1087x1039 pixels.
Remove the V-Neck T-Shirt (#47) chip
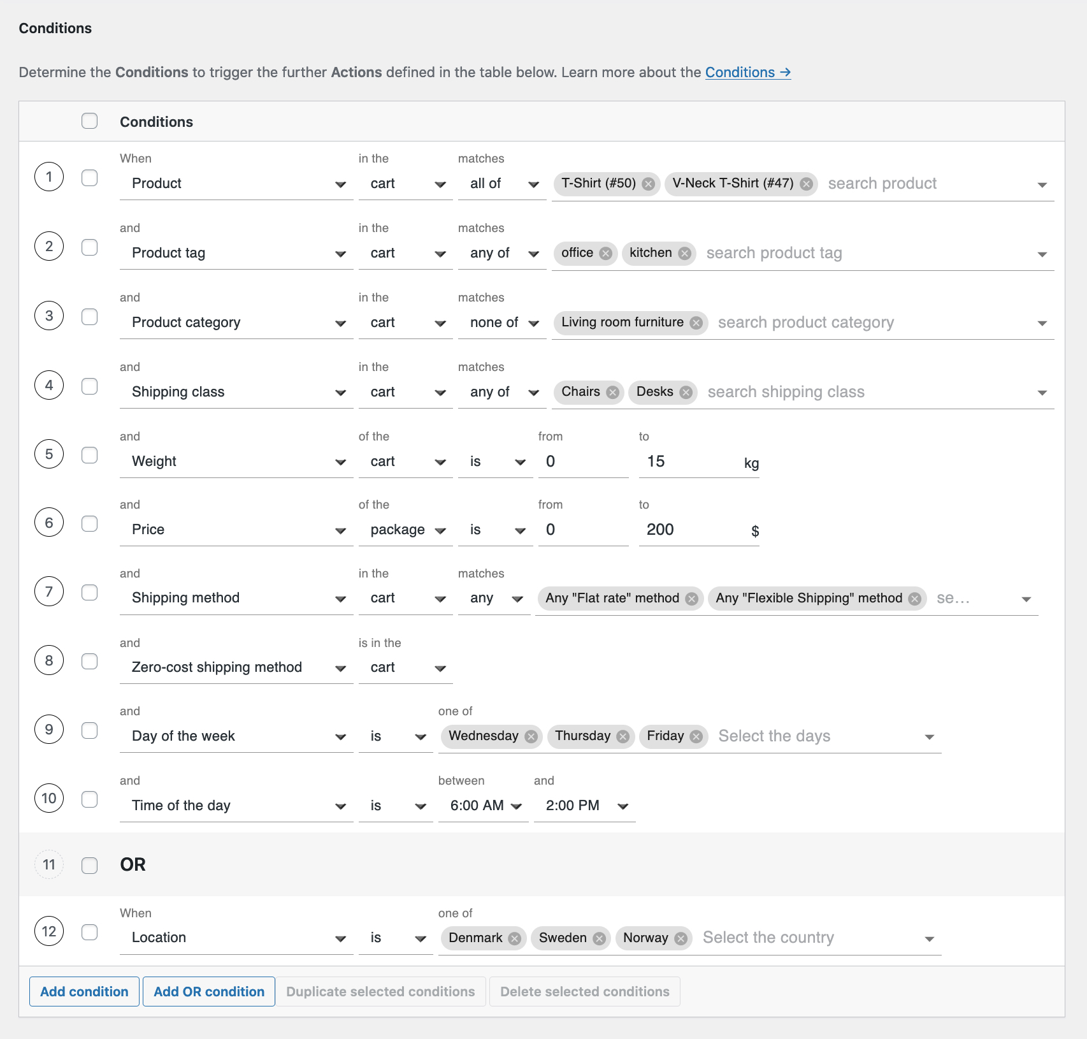(x=806, y=184)
